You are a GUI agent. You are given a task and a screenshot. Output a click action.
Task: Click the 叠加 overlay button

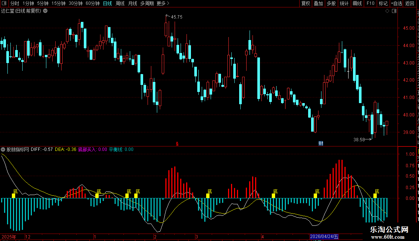[x=318, y=3]
